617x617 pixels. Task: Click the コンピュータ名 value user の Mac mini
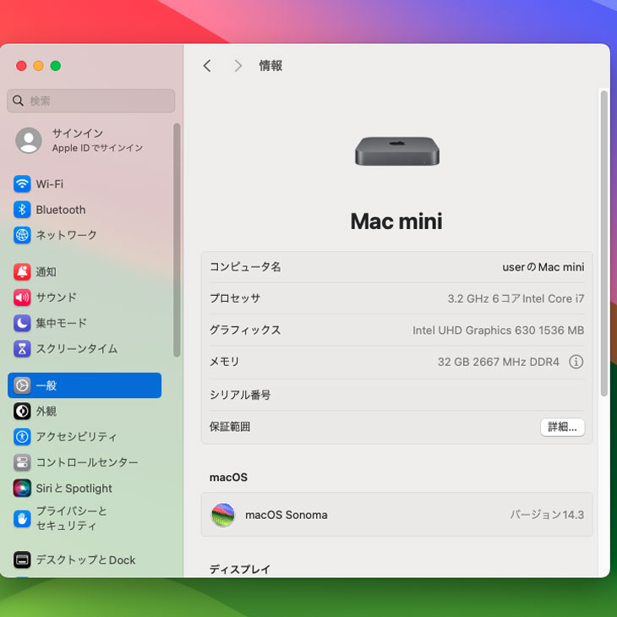[x=543, y=267]
